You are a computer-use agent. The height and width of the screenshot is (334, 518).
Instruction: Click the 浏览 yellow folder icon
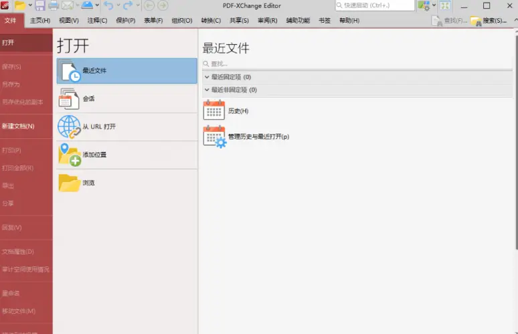70,183
